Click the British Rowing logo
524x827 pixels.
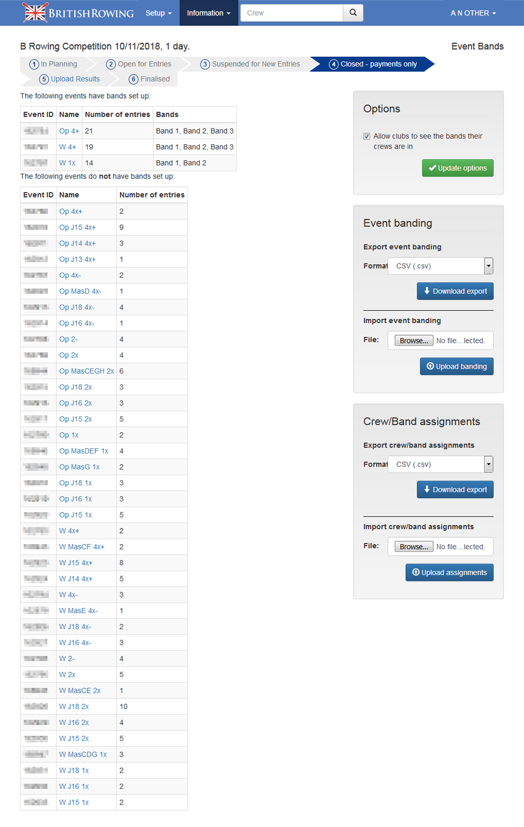coord(78,13)
